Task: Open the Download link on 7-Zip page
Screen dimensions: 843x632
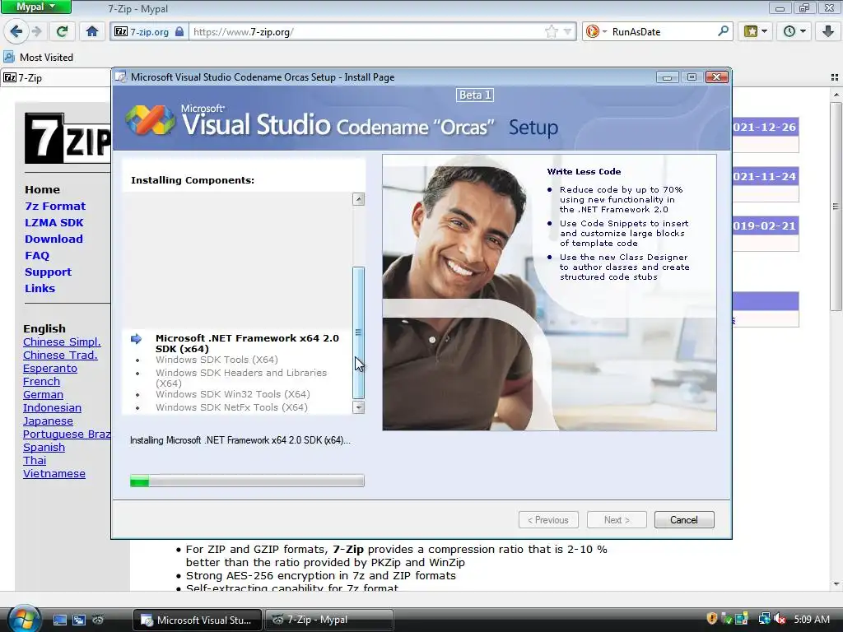Action: tap(54, 239)
